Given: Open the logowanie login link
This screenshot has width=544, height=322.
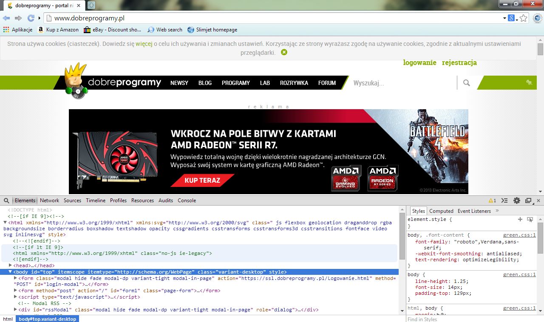Looking at the screenshot, I should click(420, 62).
